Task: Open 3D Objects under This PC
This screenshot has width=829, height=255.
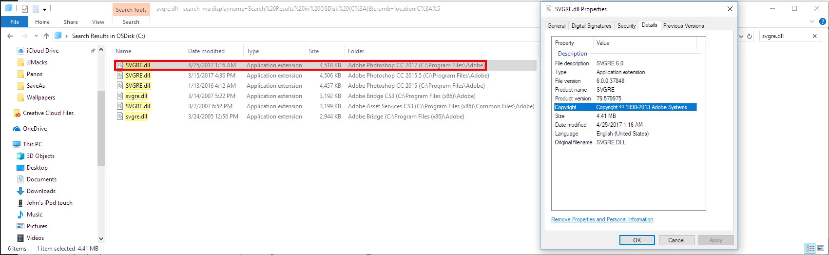Action: [40, 156]
